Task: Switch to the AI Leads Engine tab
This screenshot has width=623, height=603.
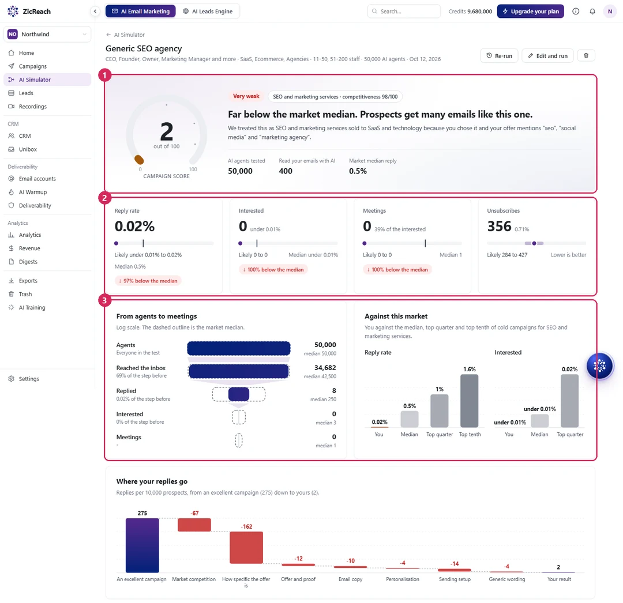Action: point(208,11)
